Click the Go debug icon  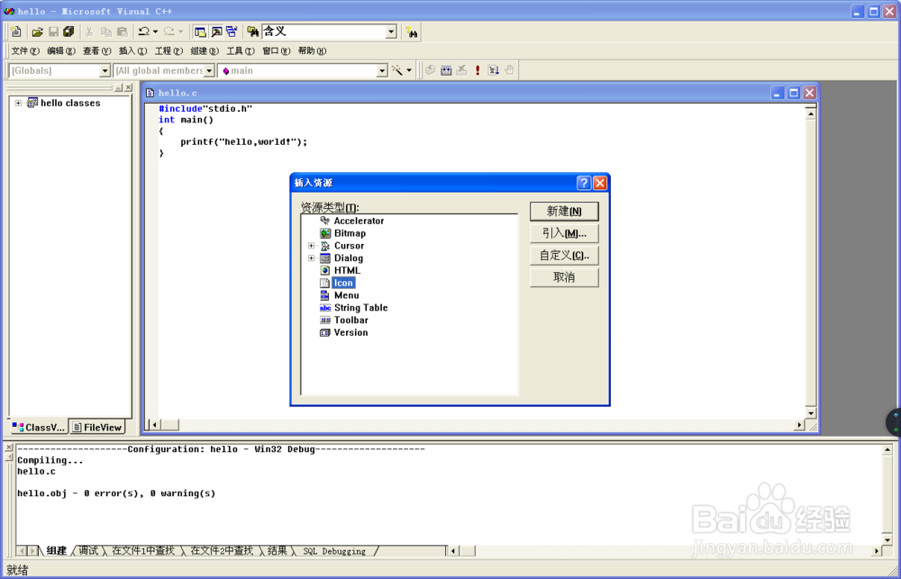(x=493, y=70)
